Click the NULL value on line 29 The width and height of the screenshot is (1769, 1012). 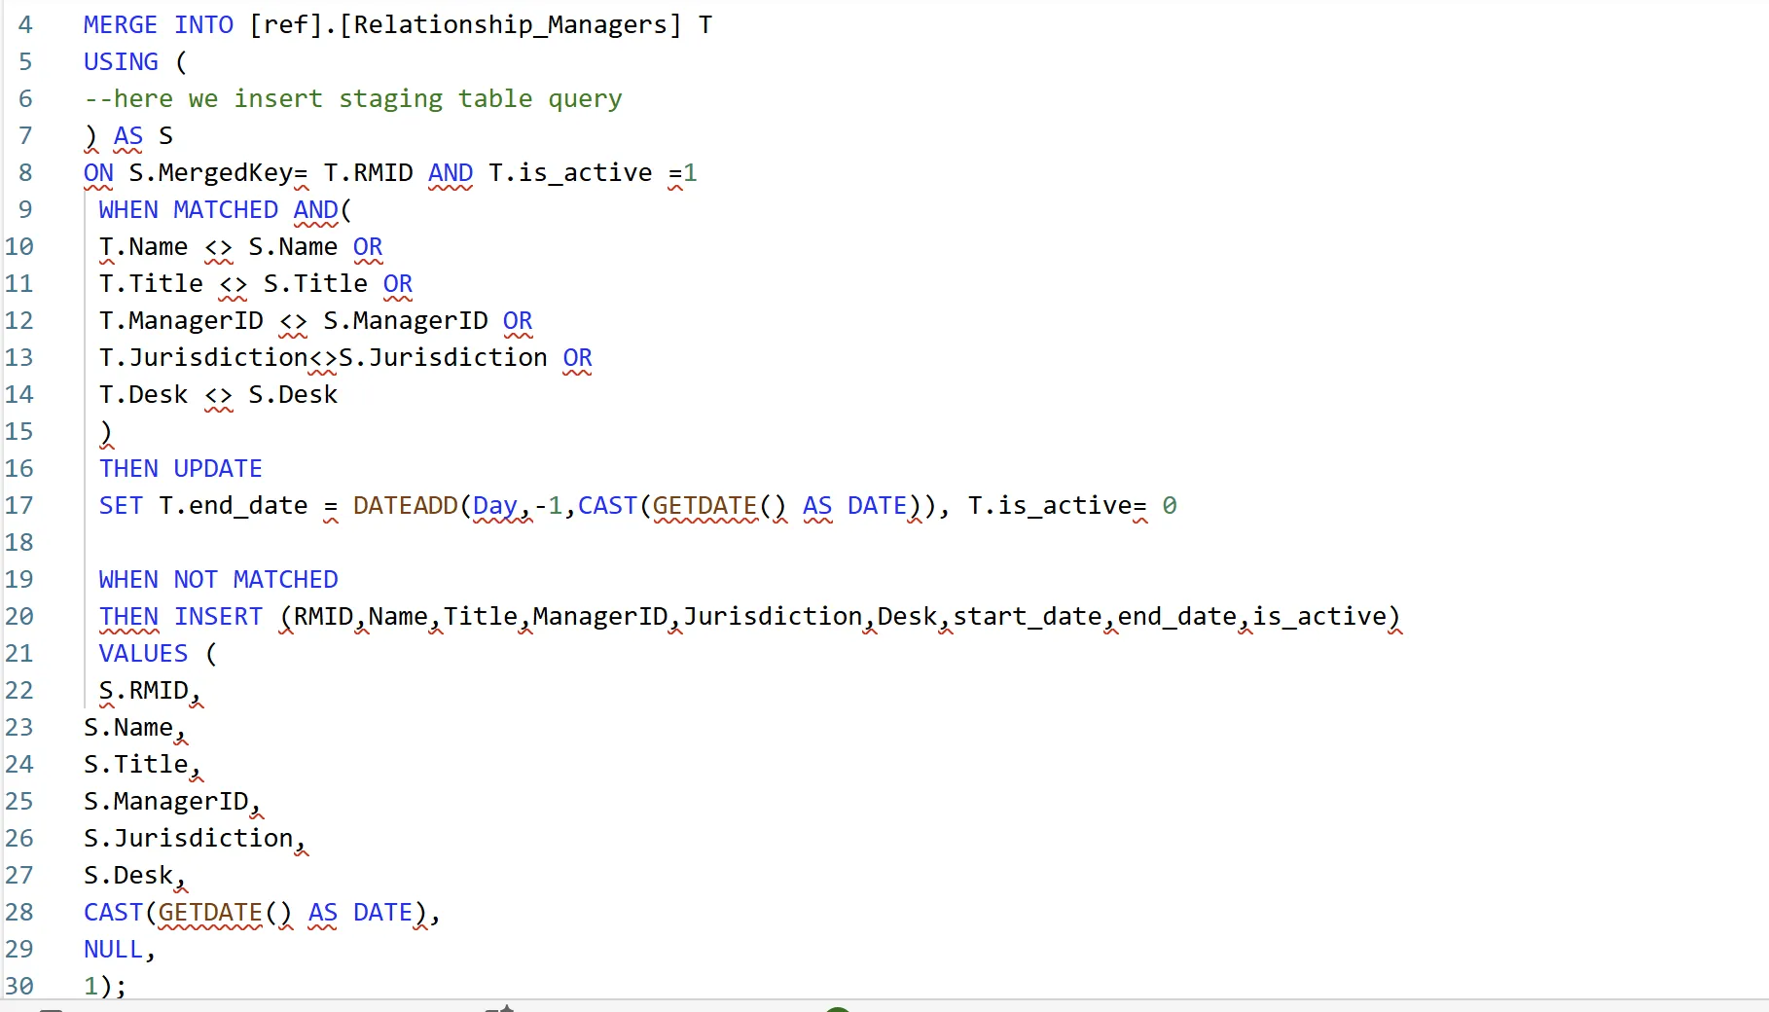(x=113, y=949)
